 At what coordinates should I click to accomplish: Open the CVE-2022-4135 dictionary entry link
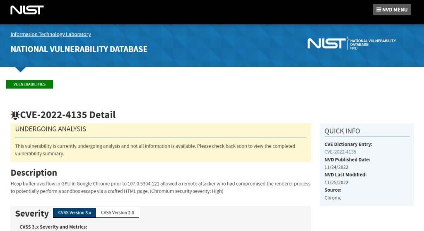click(340, 152)
